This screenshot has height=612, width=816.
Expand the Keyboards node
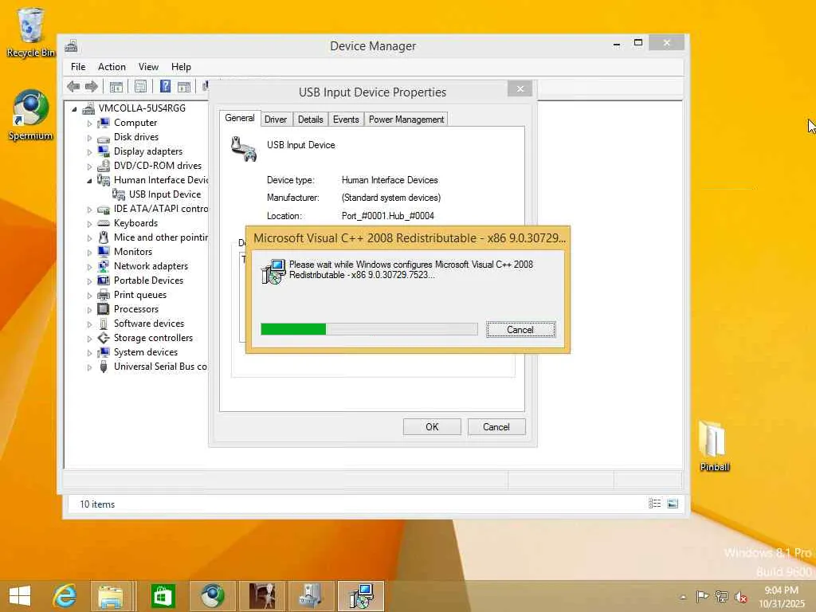point(89,224)
